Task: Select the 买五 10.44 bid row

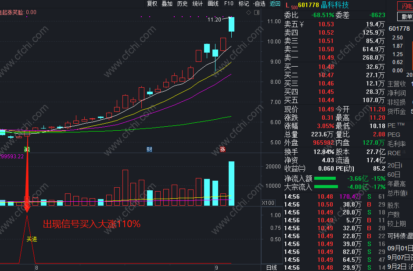Action: coord(334,100)
